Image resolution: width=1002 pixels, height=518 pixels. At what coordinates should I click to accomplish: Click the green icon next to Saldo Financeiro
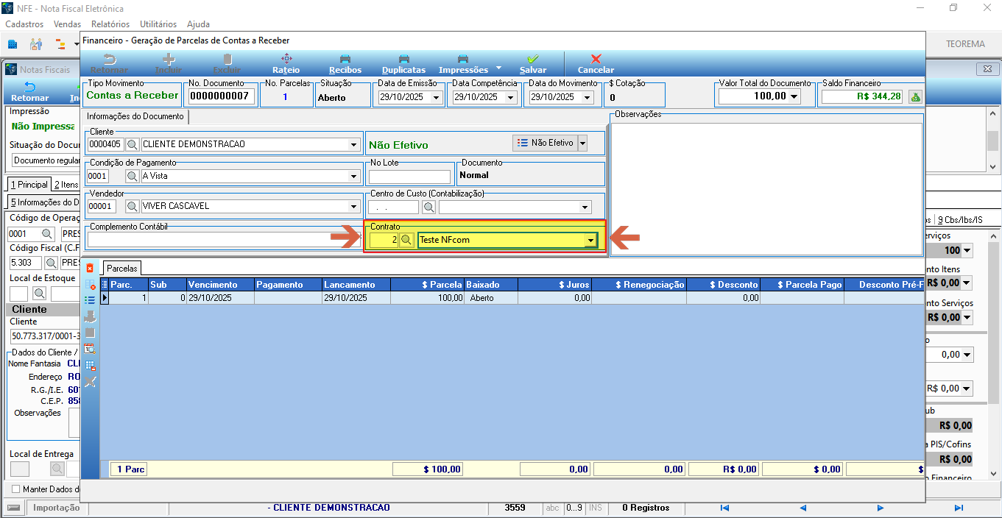915,96
